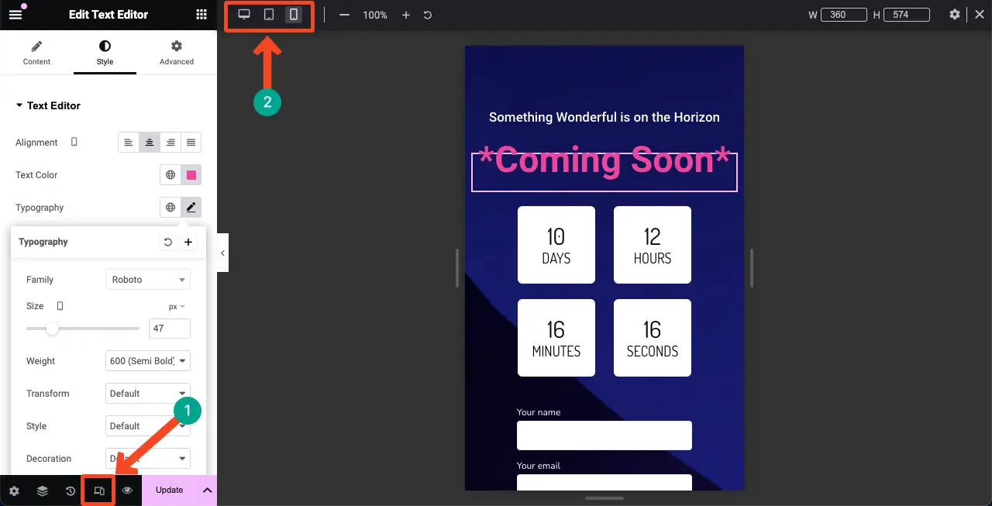Create new global font with plus
This screenshot has height=506, width=992.
click(x=188, y=243)
